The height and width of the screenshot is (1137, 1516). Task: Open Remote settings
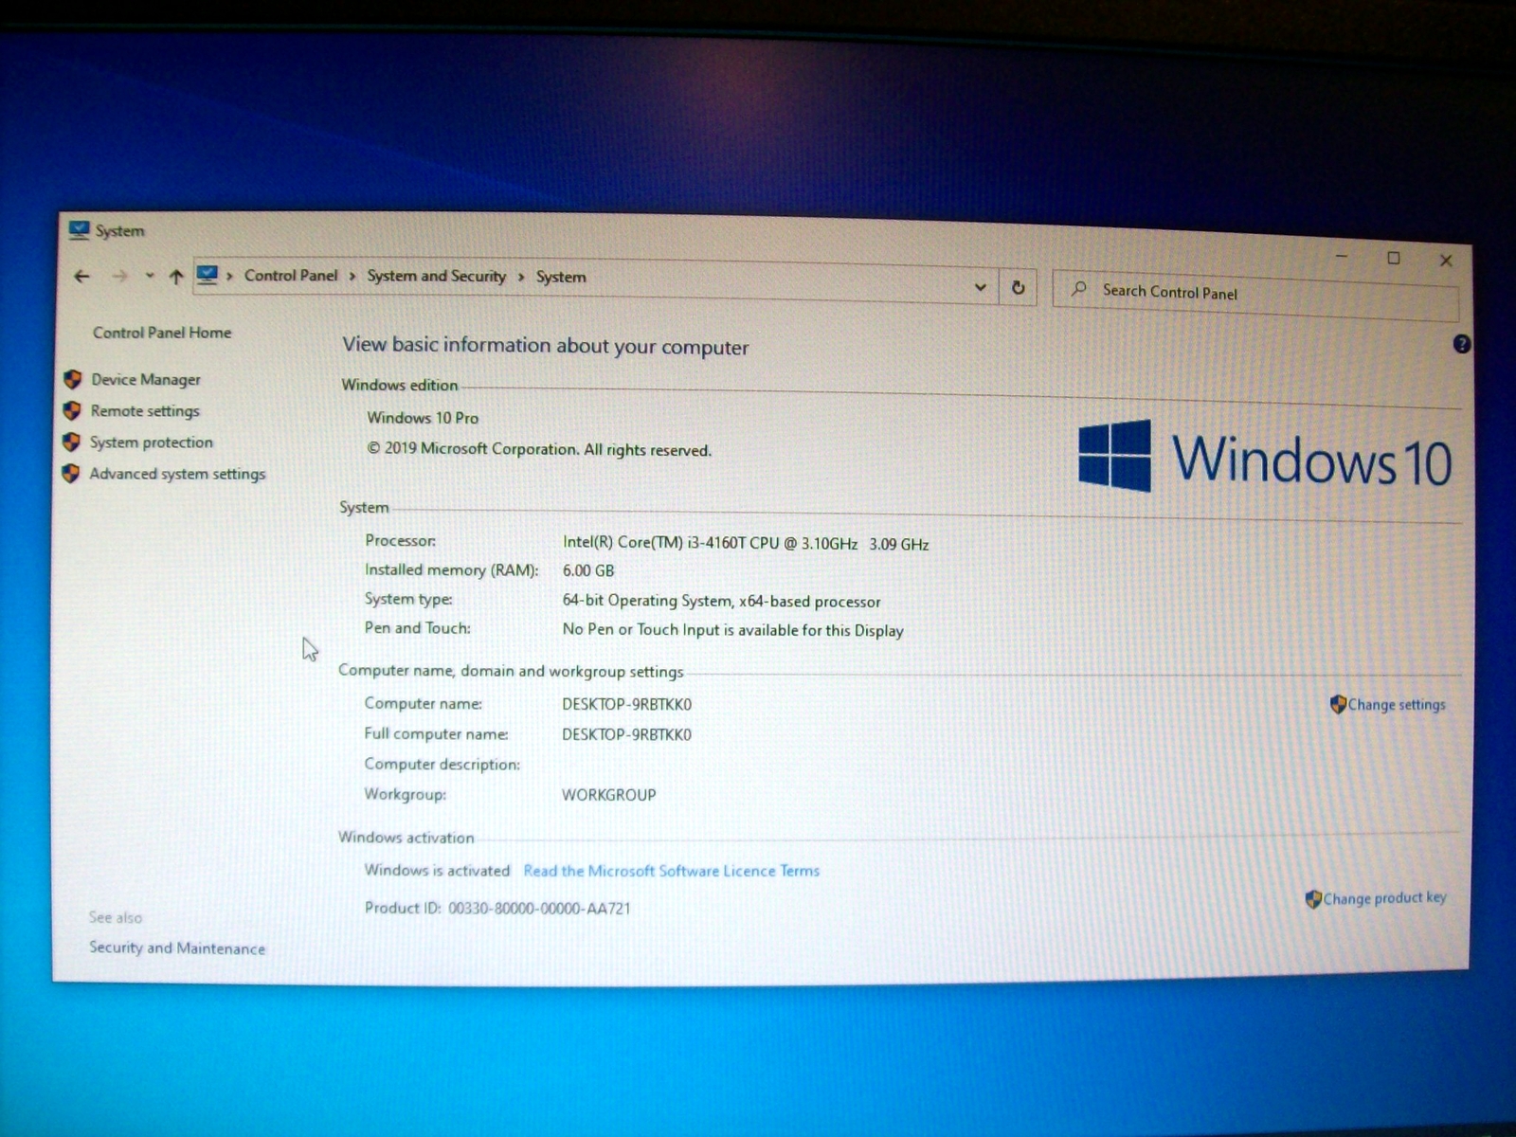point(145,411)
